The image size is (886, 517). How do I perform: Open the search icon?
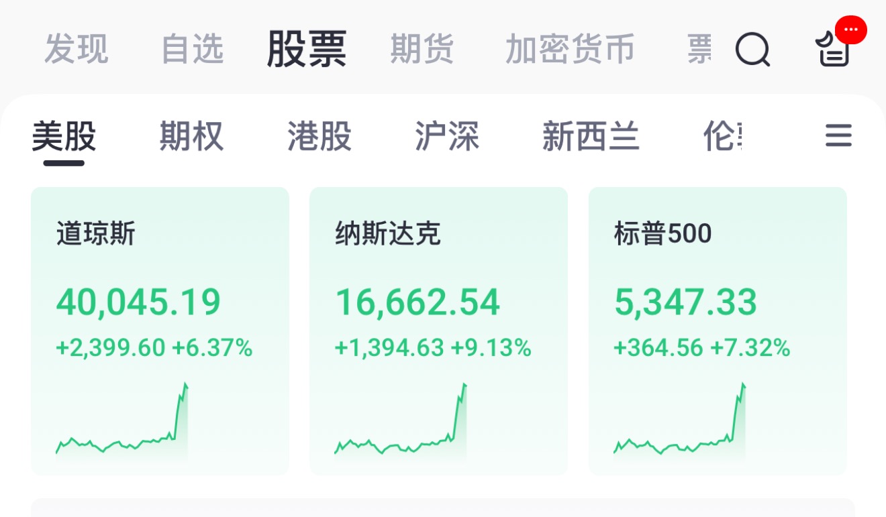[x=752, y=50]
